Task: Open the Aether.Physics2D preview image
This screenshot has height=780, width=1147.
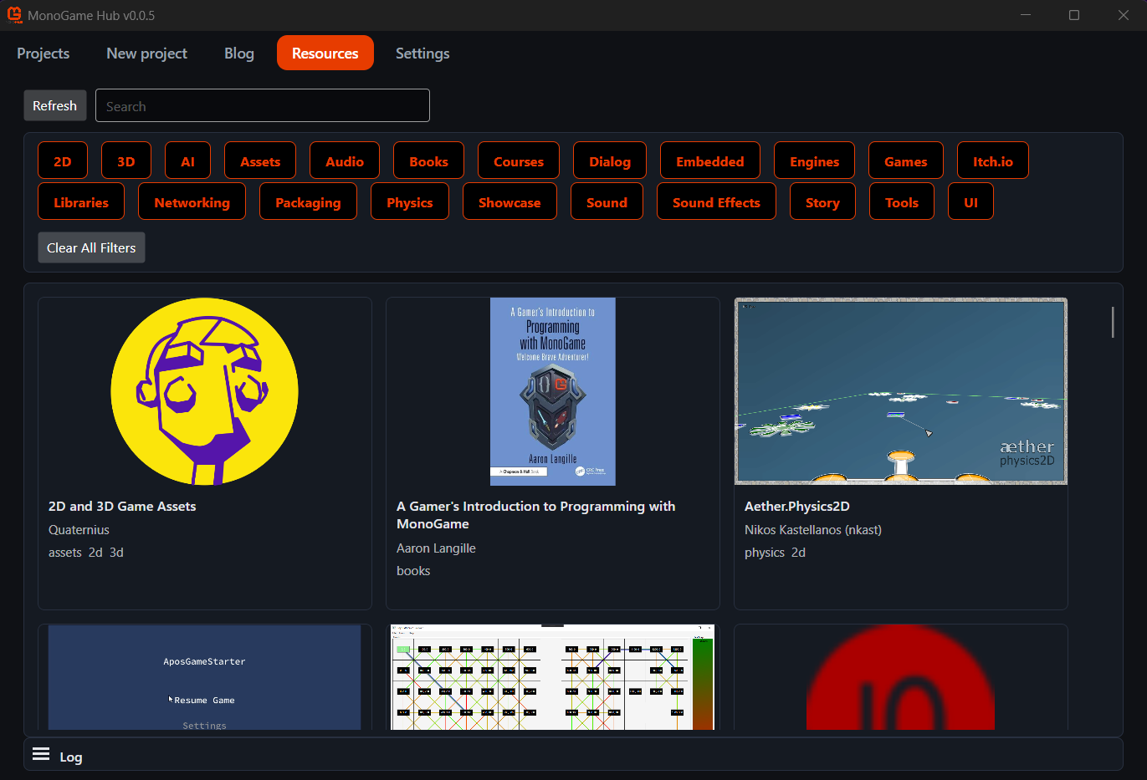Action: [901, 391]
